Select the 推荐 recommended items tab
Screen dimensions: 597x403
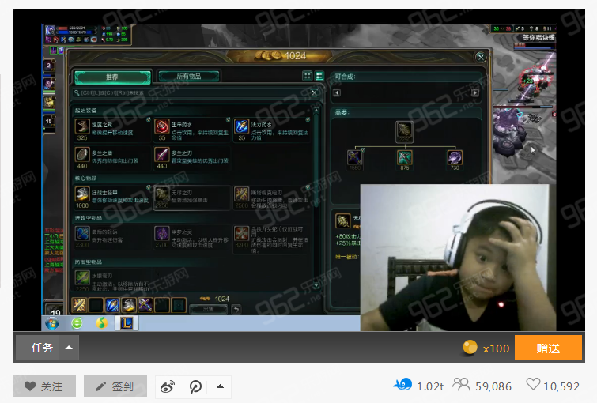pyautogui.click(x=113, y=77)
